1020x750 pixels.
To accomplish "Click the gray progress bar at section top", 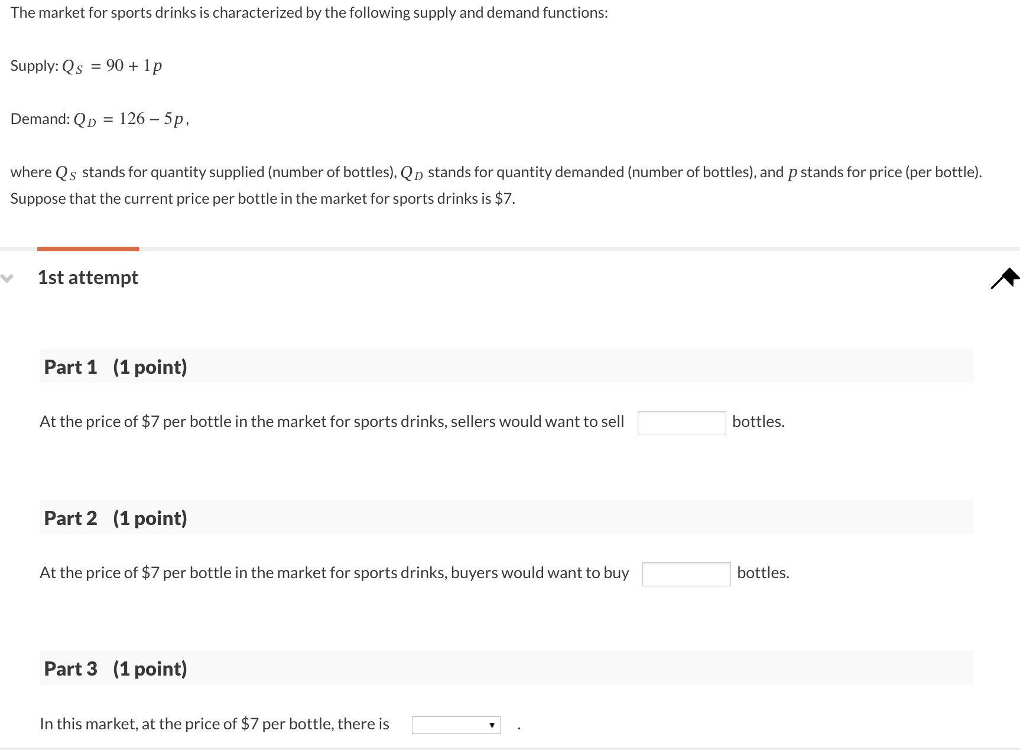I will pyautogui.click(x=532, y=249).
